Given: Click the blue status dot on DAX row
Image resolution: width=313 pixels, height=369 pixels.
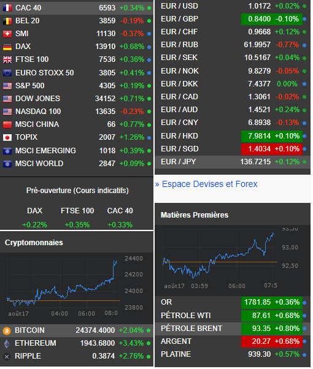Looking at the screenshot, I should click(149, 47).
